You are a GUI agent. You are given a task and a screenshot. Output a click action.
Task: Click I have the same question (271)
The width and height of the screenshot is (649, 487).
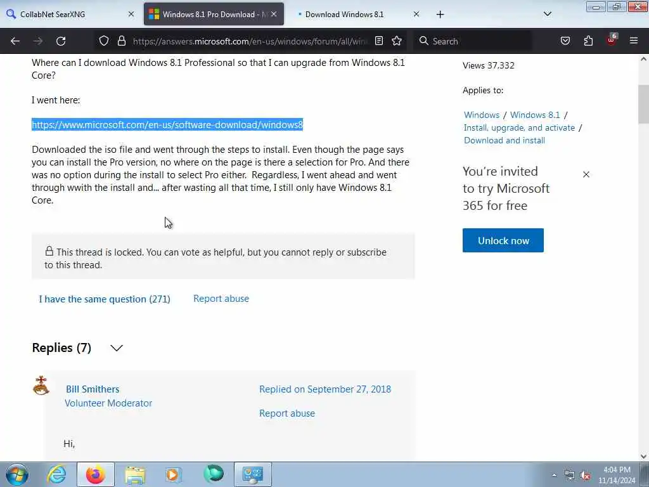click(x=105, y=299)
